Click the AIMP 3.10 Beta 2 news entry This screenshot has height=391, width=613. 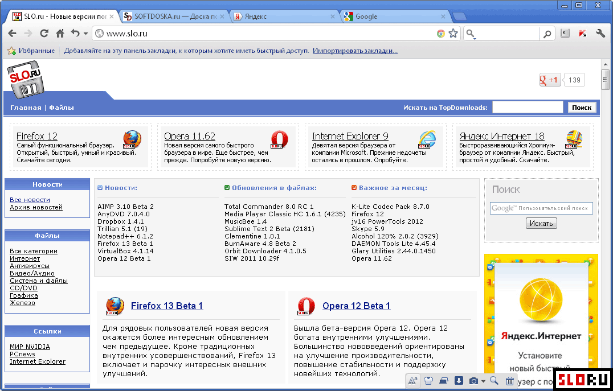125,207
